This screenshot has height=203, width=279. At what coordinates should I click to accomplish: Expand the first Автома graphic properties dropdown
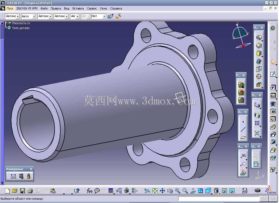[18, 16]
